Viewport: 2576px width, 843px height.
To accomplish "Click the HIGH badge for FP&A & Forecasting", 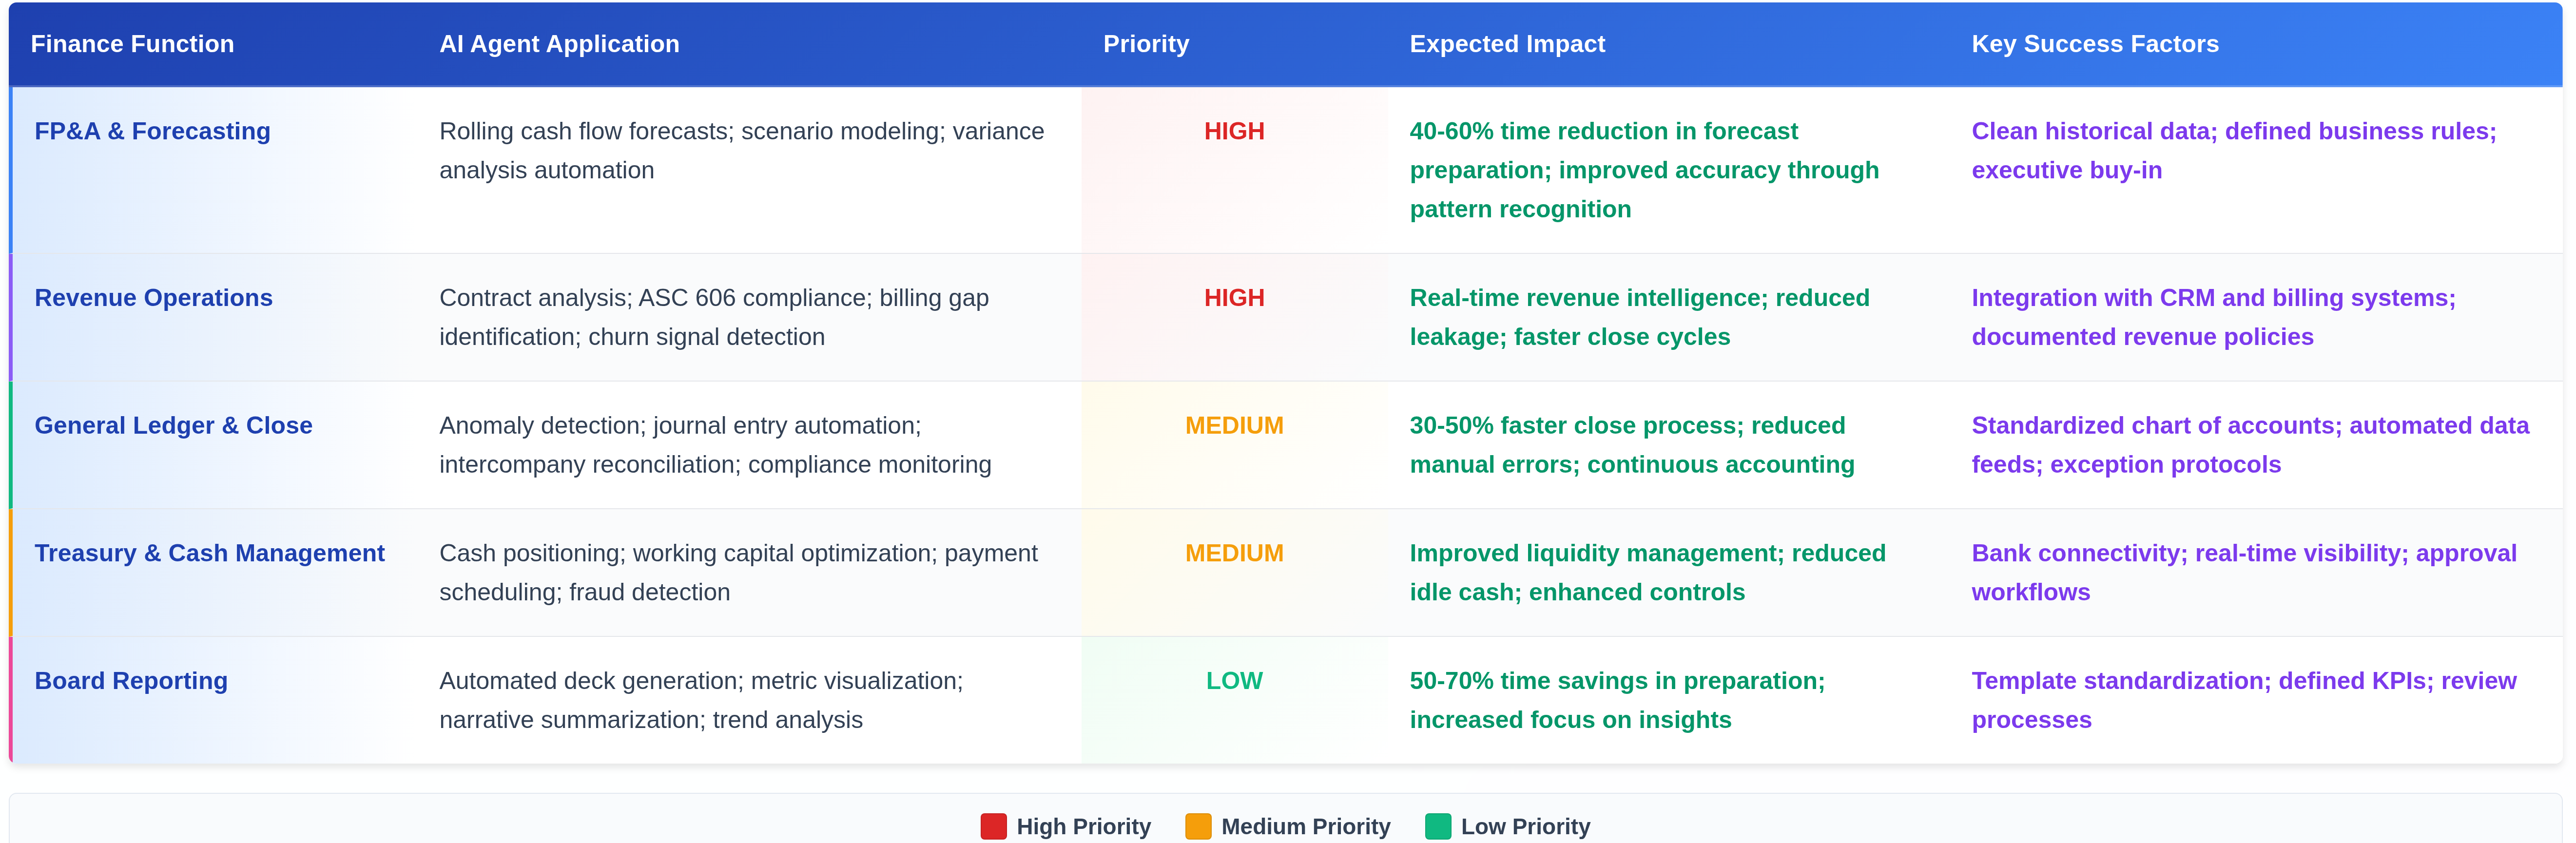I will coord(1234,131).
